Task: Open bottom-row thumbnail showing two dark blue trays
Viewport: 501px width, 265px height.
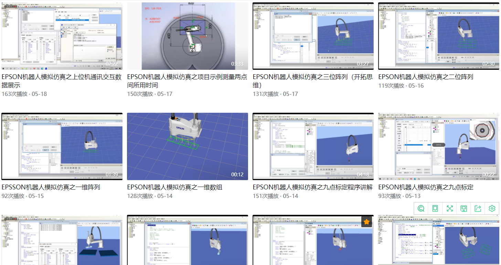Action: (x=62, y=240)
